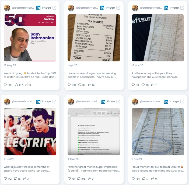This screenshot has height=185, width=189.
Task: Open the Sam Rahmanian 50 CROs image
Action: tap(30, 38)
